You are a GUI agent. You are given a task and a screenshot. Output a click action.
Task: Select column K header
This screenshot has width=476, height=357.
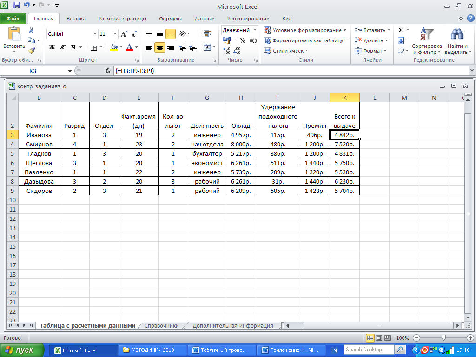point(344,98)
